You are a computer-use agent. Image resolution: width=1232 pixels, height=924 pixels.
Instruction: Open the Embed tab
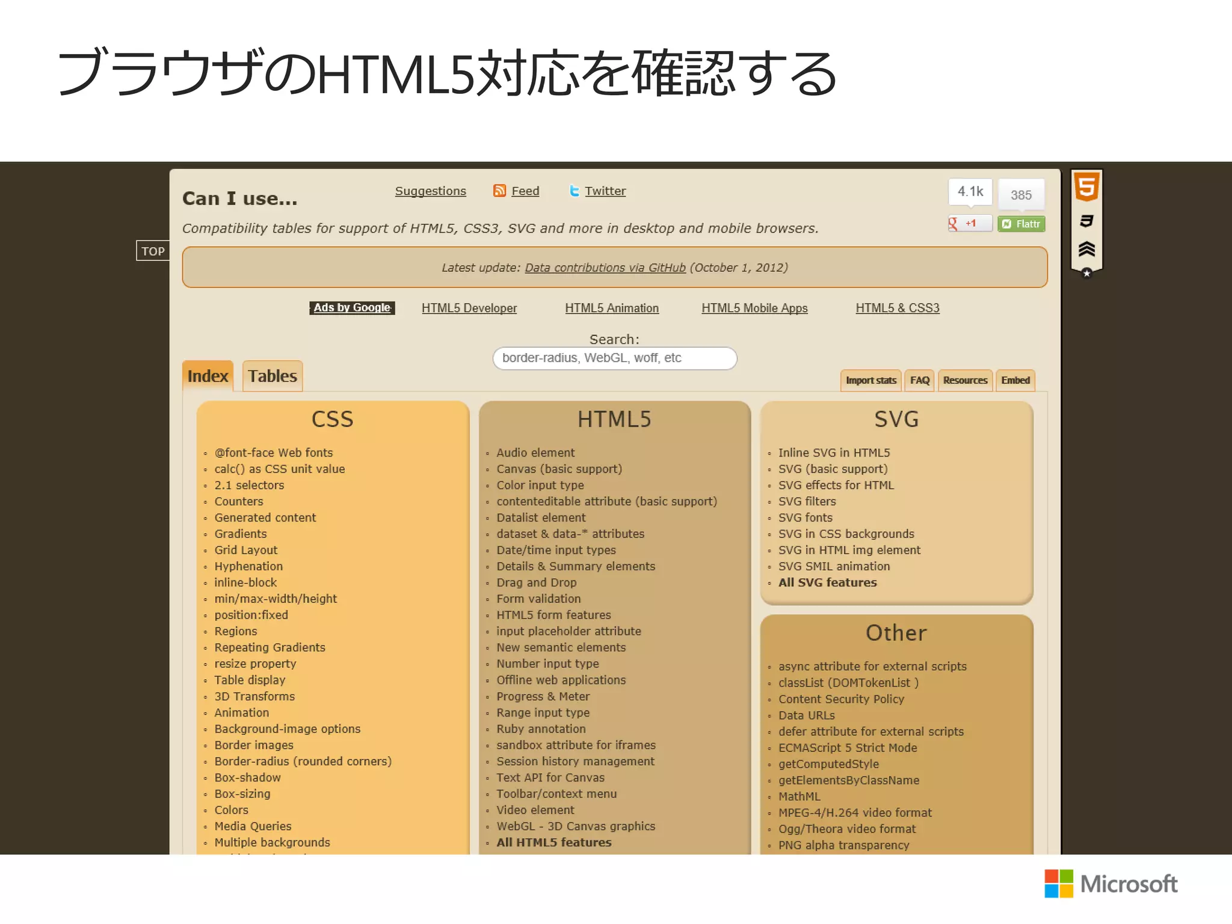[x=1015, y=380]
